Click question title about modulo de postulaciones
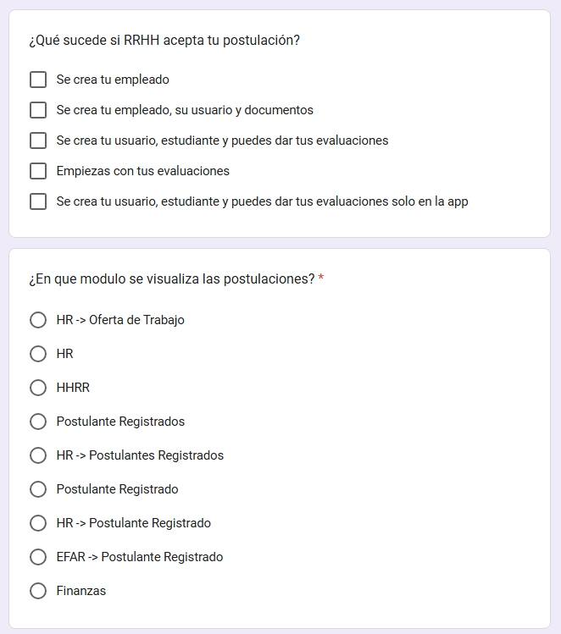 point(171,278)
